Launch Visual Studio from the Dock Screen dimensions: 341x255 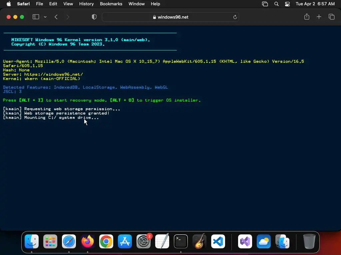point(245,241)
